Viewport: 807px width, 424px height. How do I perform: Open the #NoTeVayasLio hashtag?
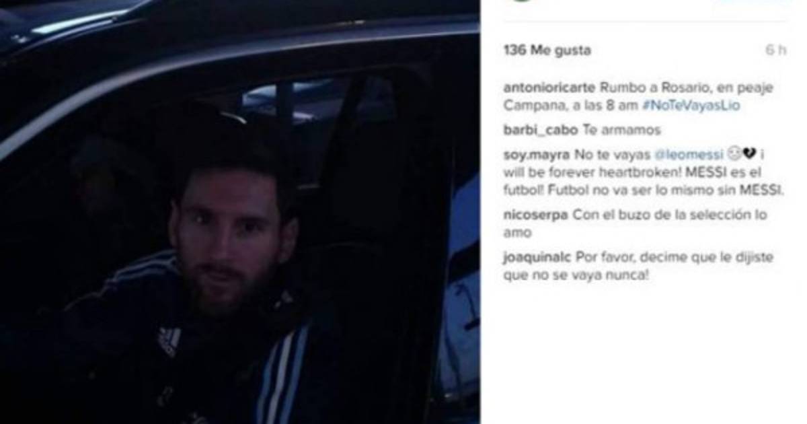(x=693, y=106)
